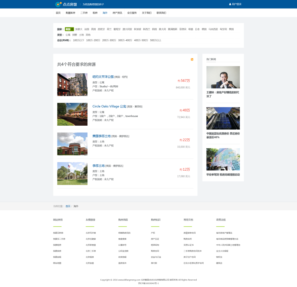Choose the 100万-200万 price range
The width and height of the screenshot is (297, 287).
[93, 40]
